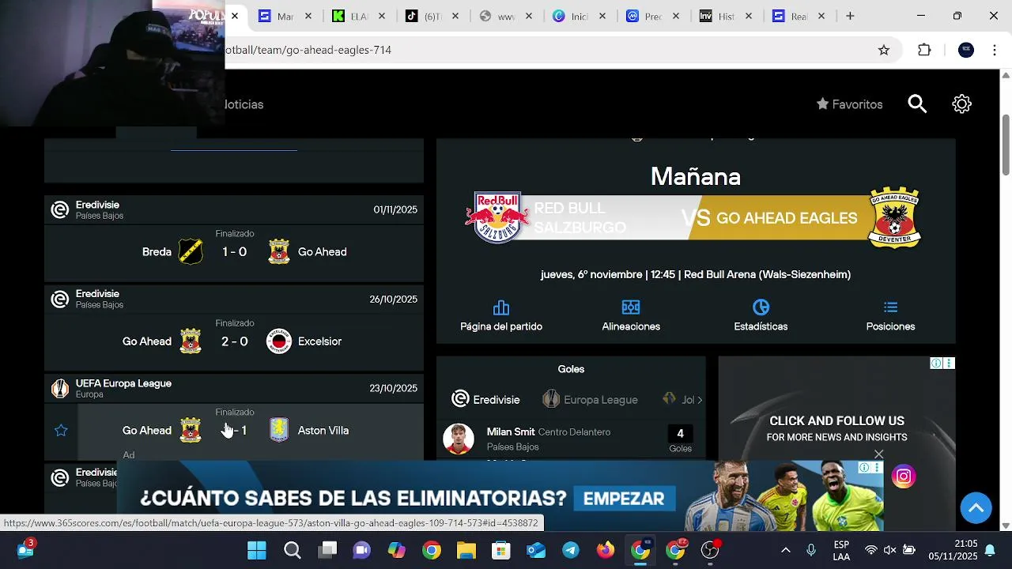The image size is (1012, 569).
Task: Open the Instagram icon in the ad
Action: point(903,476)
